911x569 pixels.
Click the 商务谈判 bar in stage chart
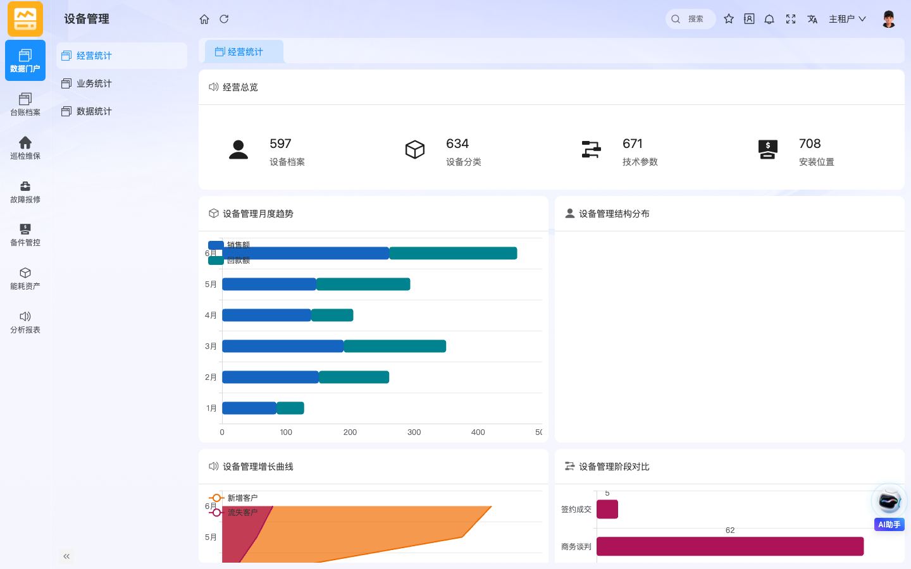point(730,546)
